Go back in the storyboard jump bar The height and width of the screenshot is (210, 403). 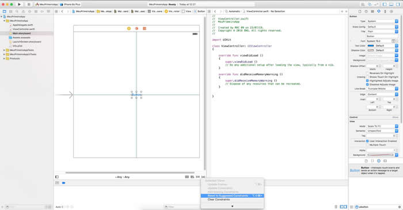pyautogui.click(x=62, y=12)
